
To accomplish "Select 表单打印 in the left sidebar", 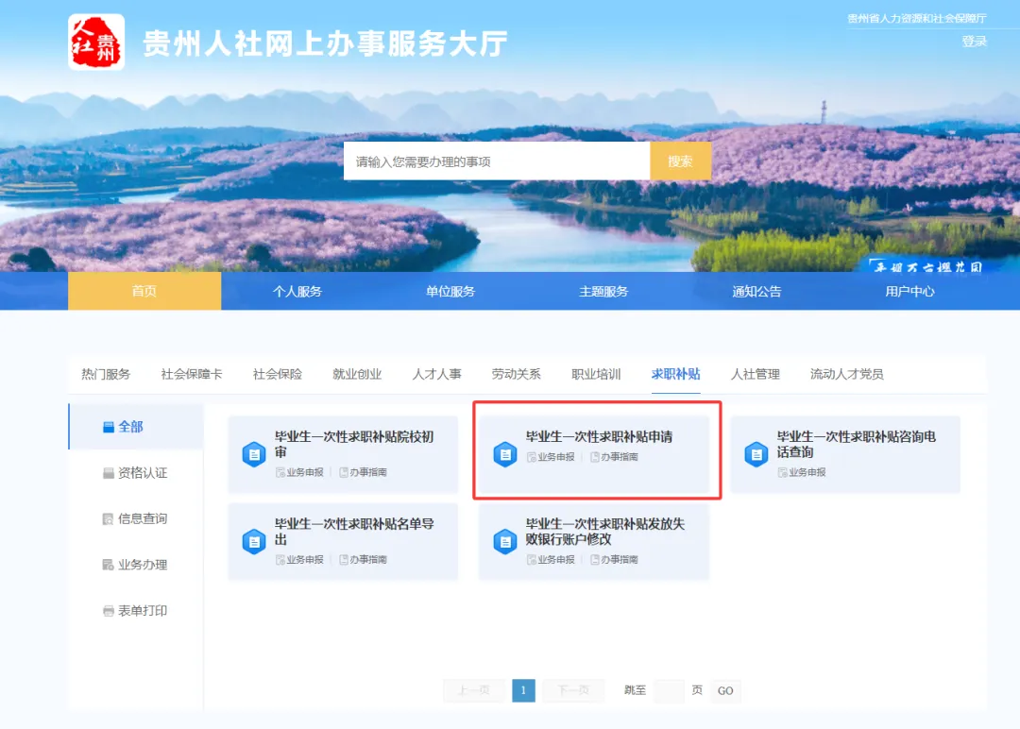I will click(x=136, y=611).
